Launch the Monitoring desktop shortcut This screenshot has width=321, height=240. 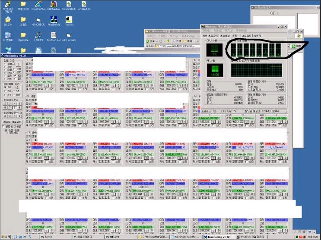pyautogui.click(x=54, y=20)
